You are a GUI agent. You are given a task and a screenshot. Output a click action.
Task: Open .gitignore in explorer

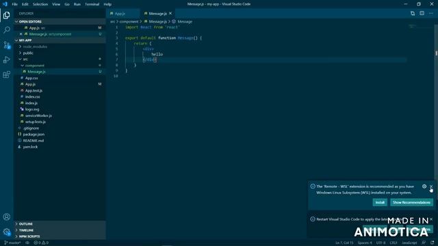[31, 128]
